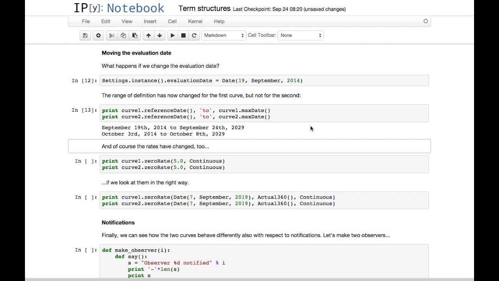Select the evaluationDate code cell In [12]

pos(264,80)
